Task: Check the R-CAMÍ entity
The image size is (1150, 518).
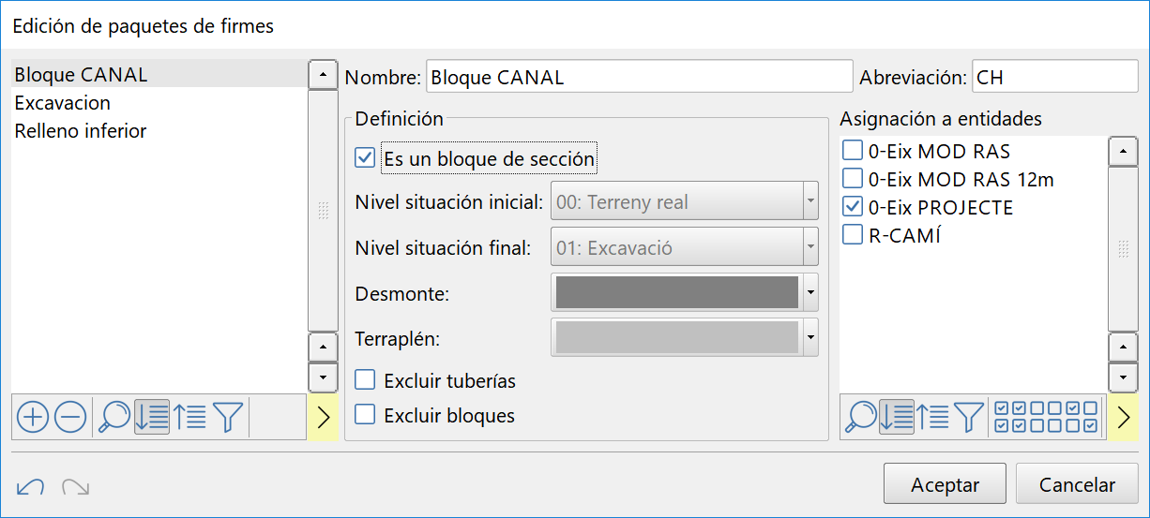Action: pyautogui.click(x=853, y=235)
